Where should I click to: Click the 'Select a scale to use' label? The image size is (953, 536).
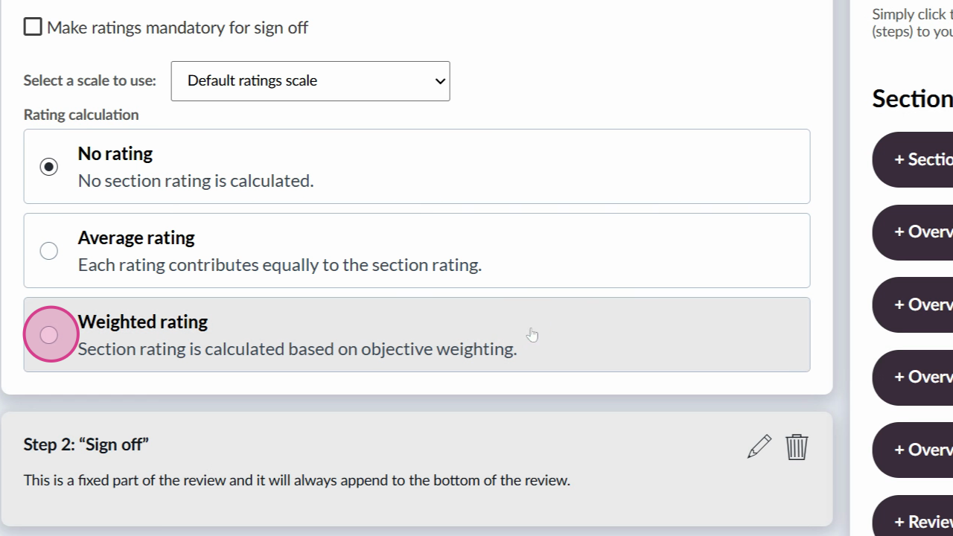89,80
